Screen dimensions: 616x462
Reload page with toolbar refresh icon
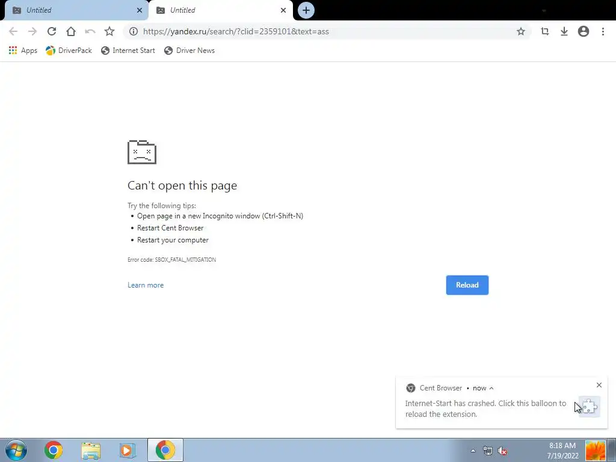tap(52, 31)
